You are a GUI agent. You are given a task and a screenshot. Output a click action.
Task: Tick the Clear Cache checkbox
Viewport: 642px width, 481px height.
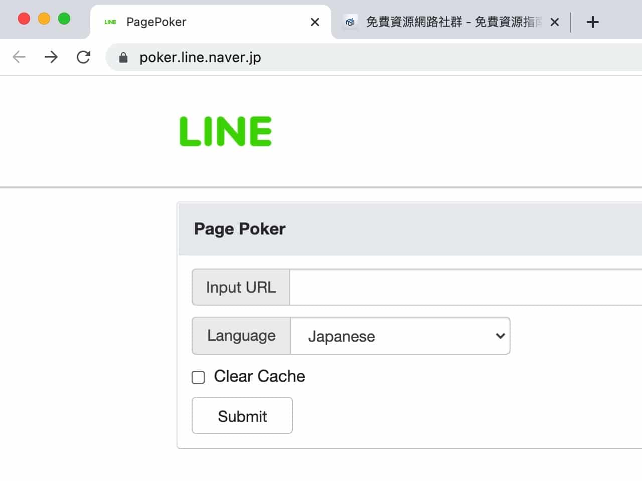pyautogui.click(x=198, y=377)
